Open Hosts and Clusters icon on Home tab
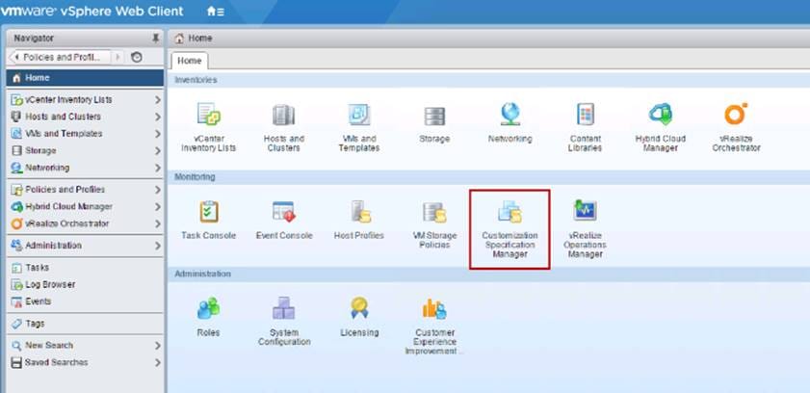810x393 pixels. click(283, 115)
